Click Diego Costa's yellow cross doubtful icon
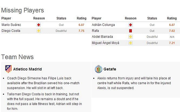180x112 pixels. point(39,31)
